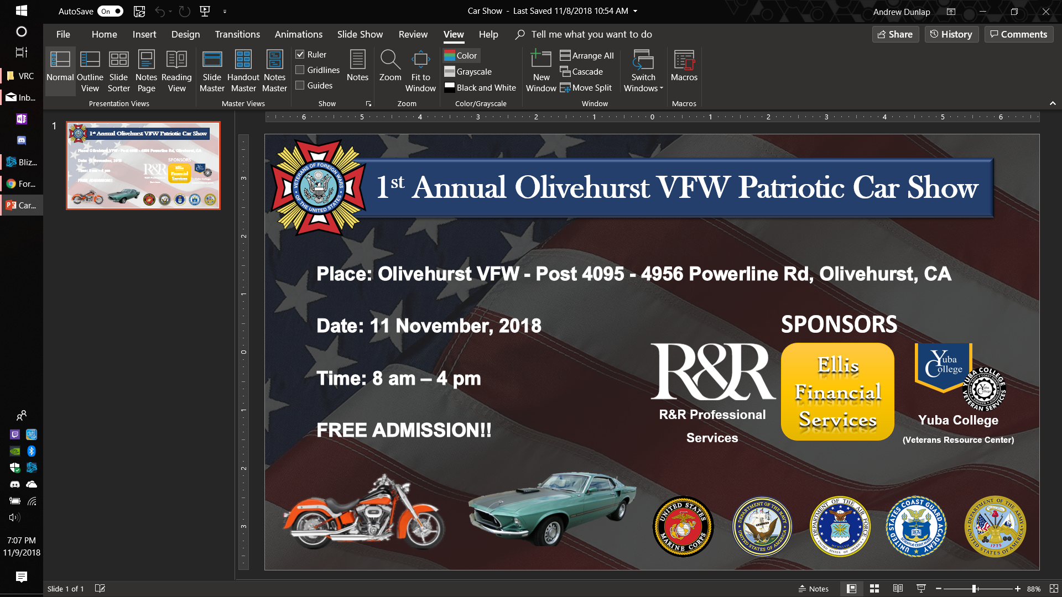Expand the file title dropdown arrow
Image resolution: width=1062 pixels, height=597 pixels.
click(635, 11)
